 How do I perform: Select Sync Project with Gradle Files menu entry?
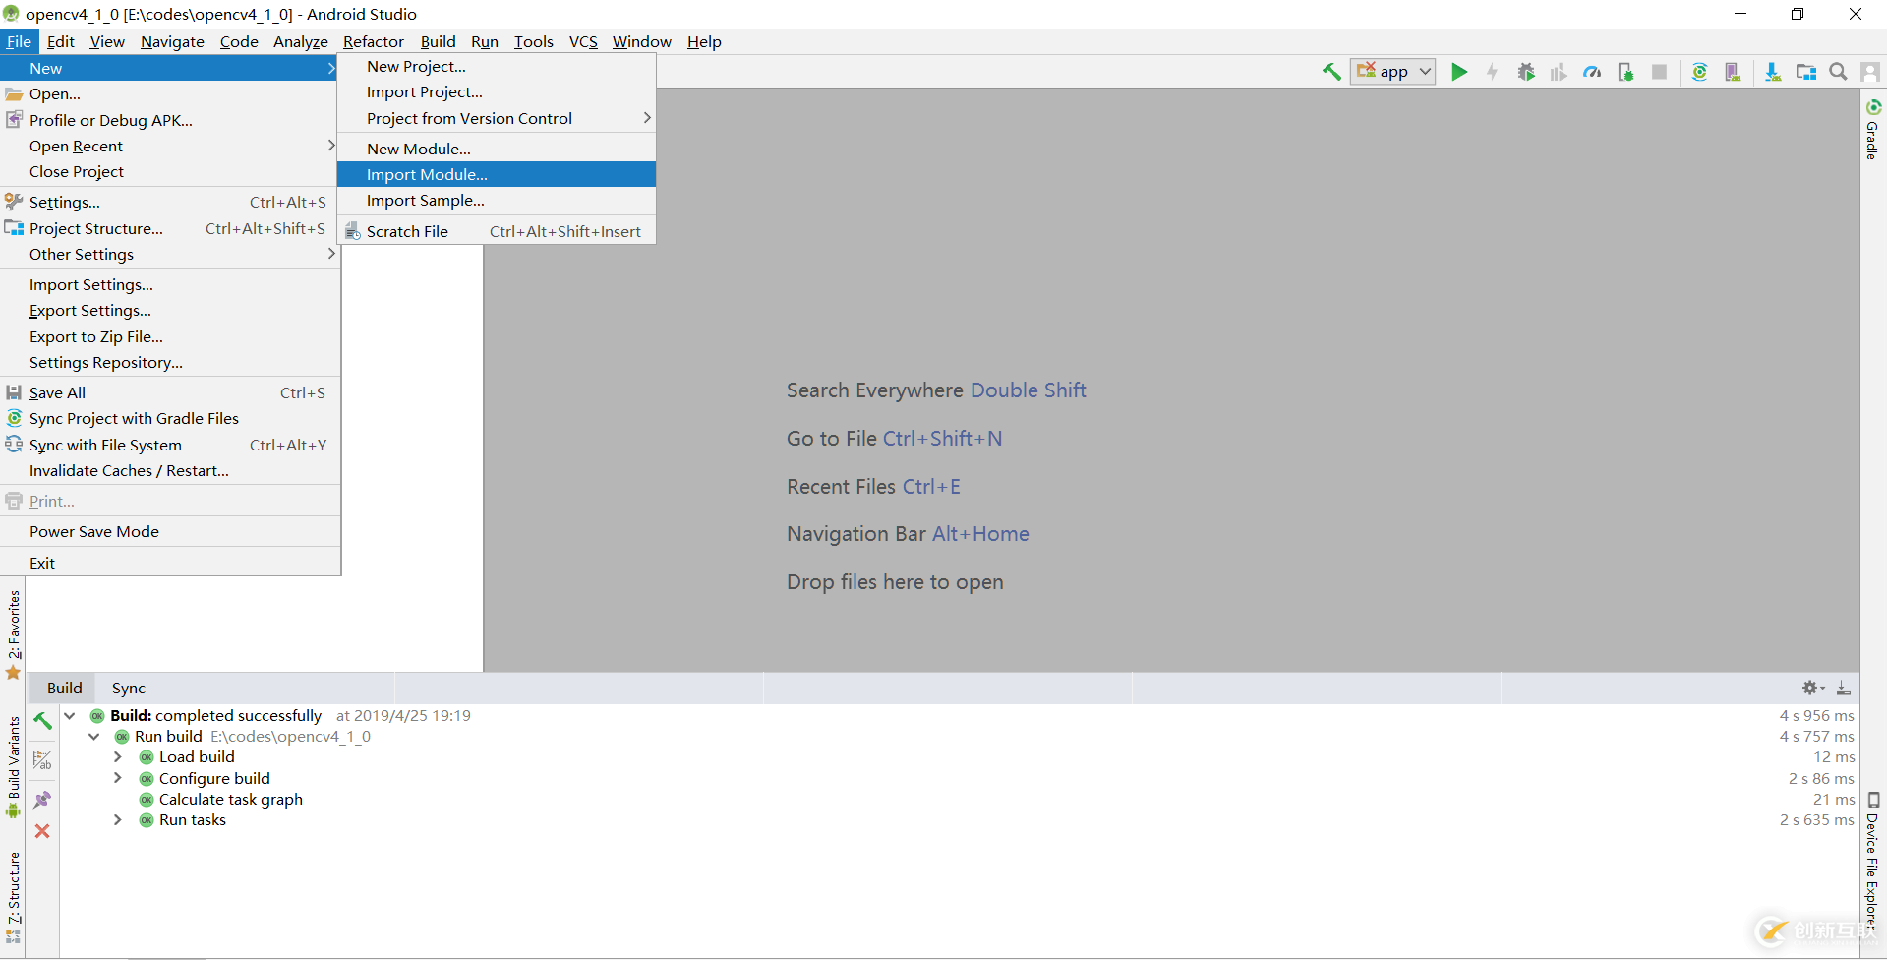(x=170, y=418)
